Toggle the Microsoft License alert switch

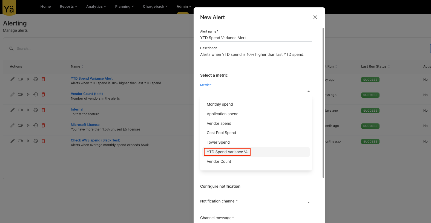(20, 125)
